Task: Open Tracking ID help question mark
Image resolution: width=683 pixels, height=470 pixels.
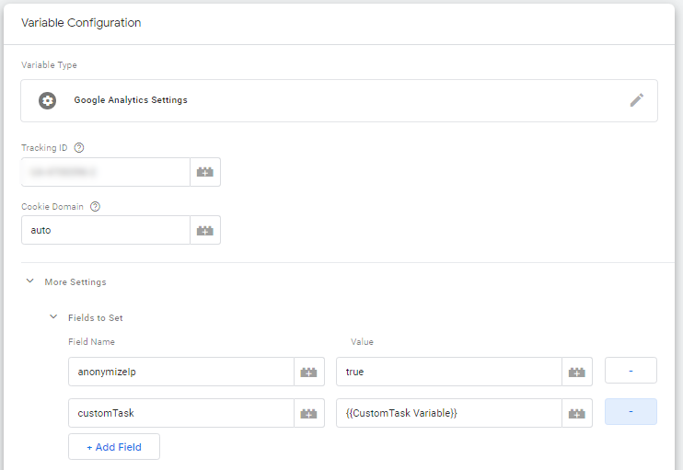Action: coord(79,148)
